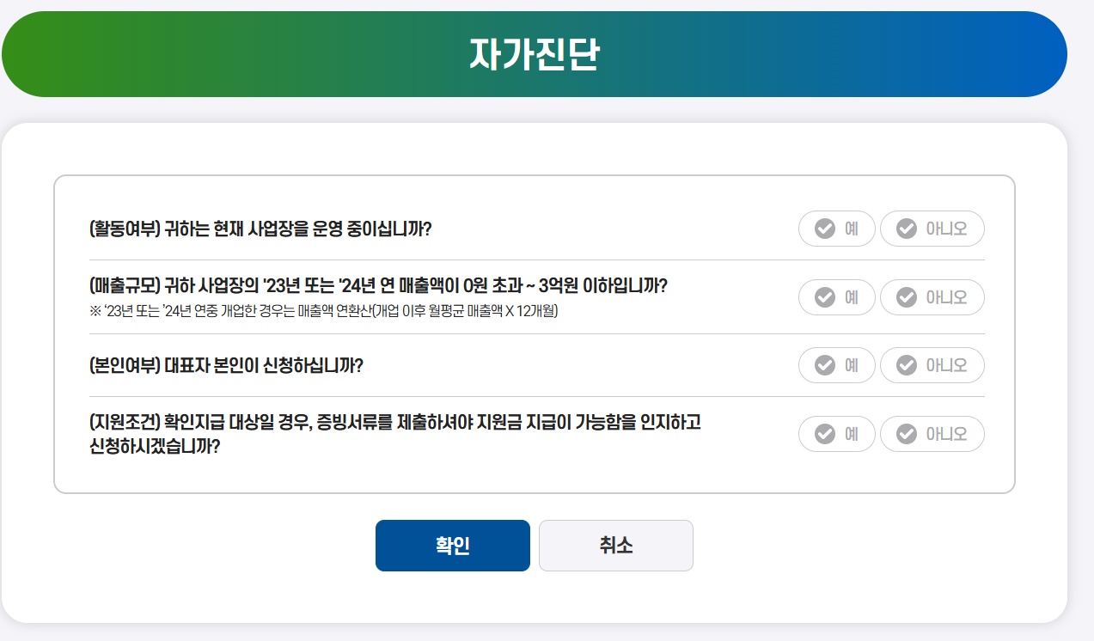Click the checkmark icon in 아니오 for 본인여부 question

pos(908,365)
